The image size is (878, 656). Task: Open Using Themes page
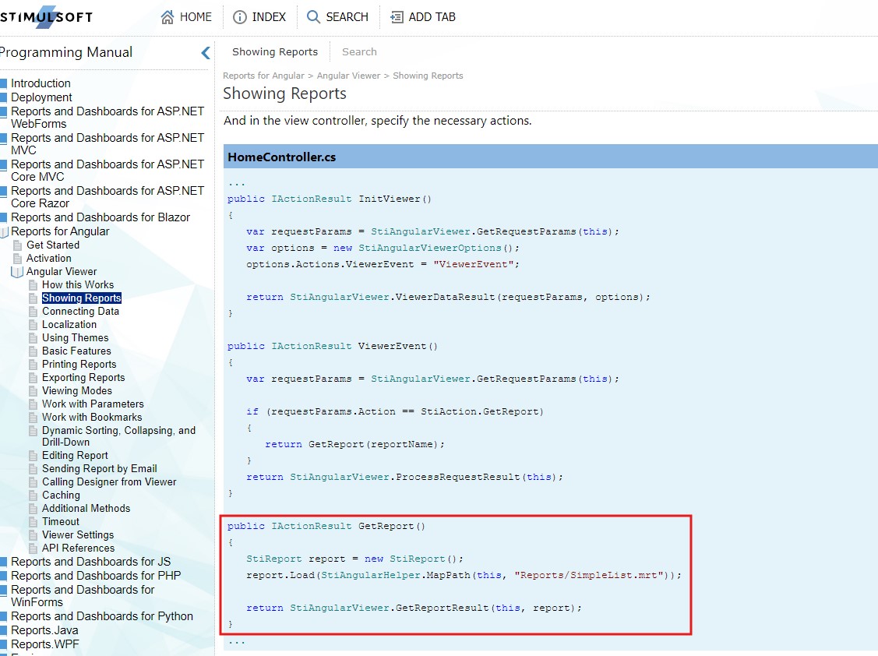pos(75,338)
